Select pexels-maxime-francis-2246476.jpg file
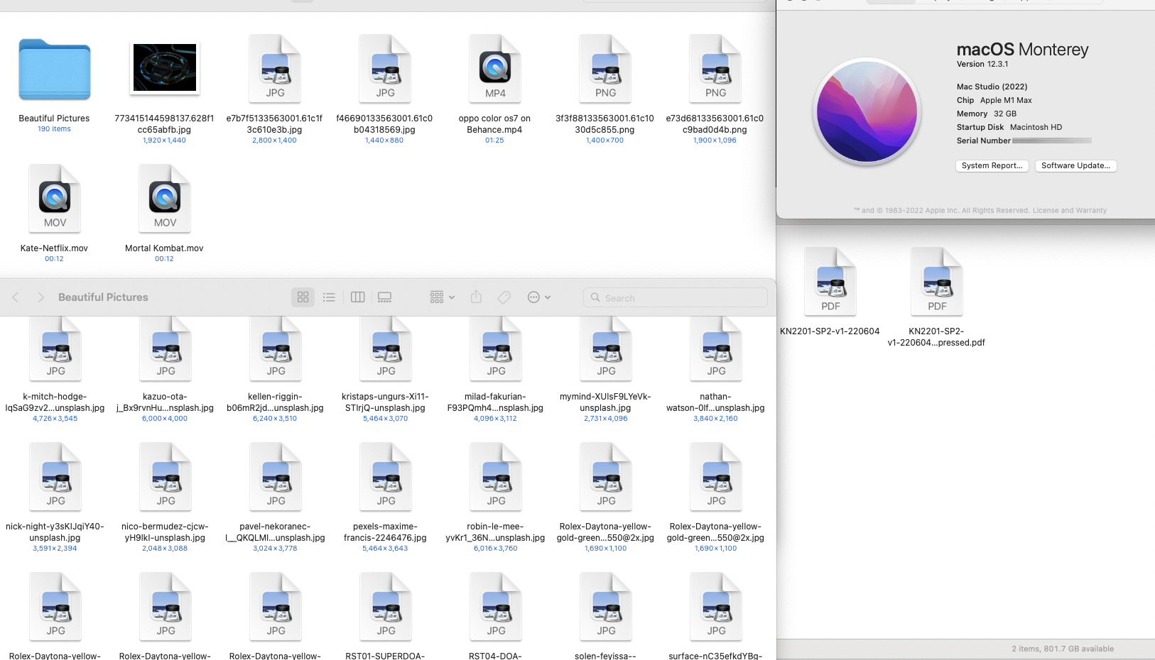 point(386,477)
